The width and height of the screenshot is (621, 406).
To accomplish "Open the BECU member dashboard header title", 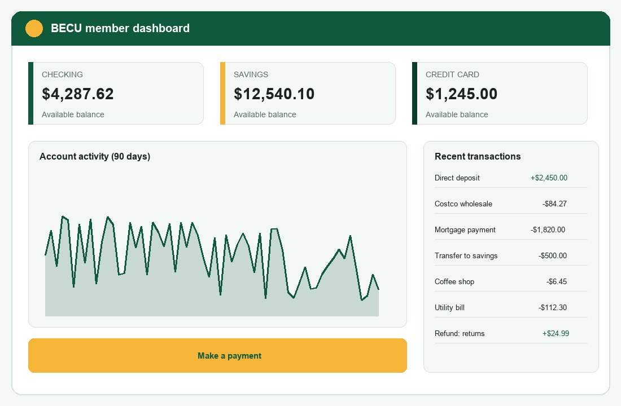I will pos(120,28).
